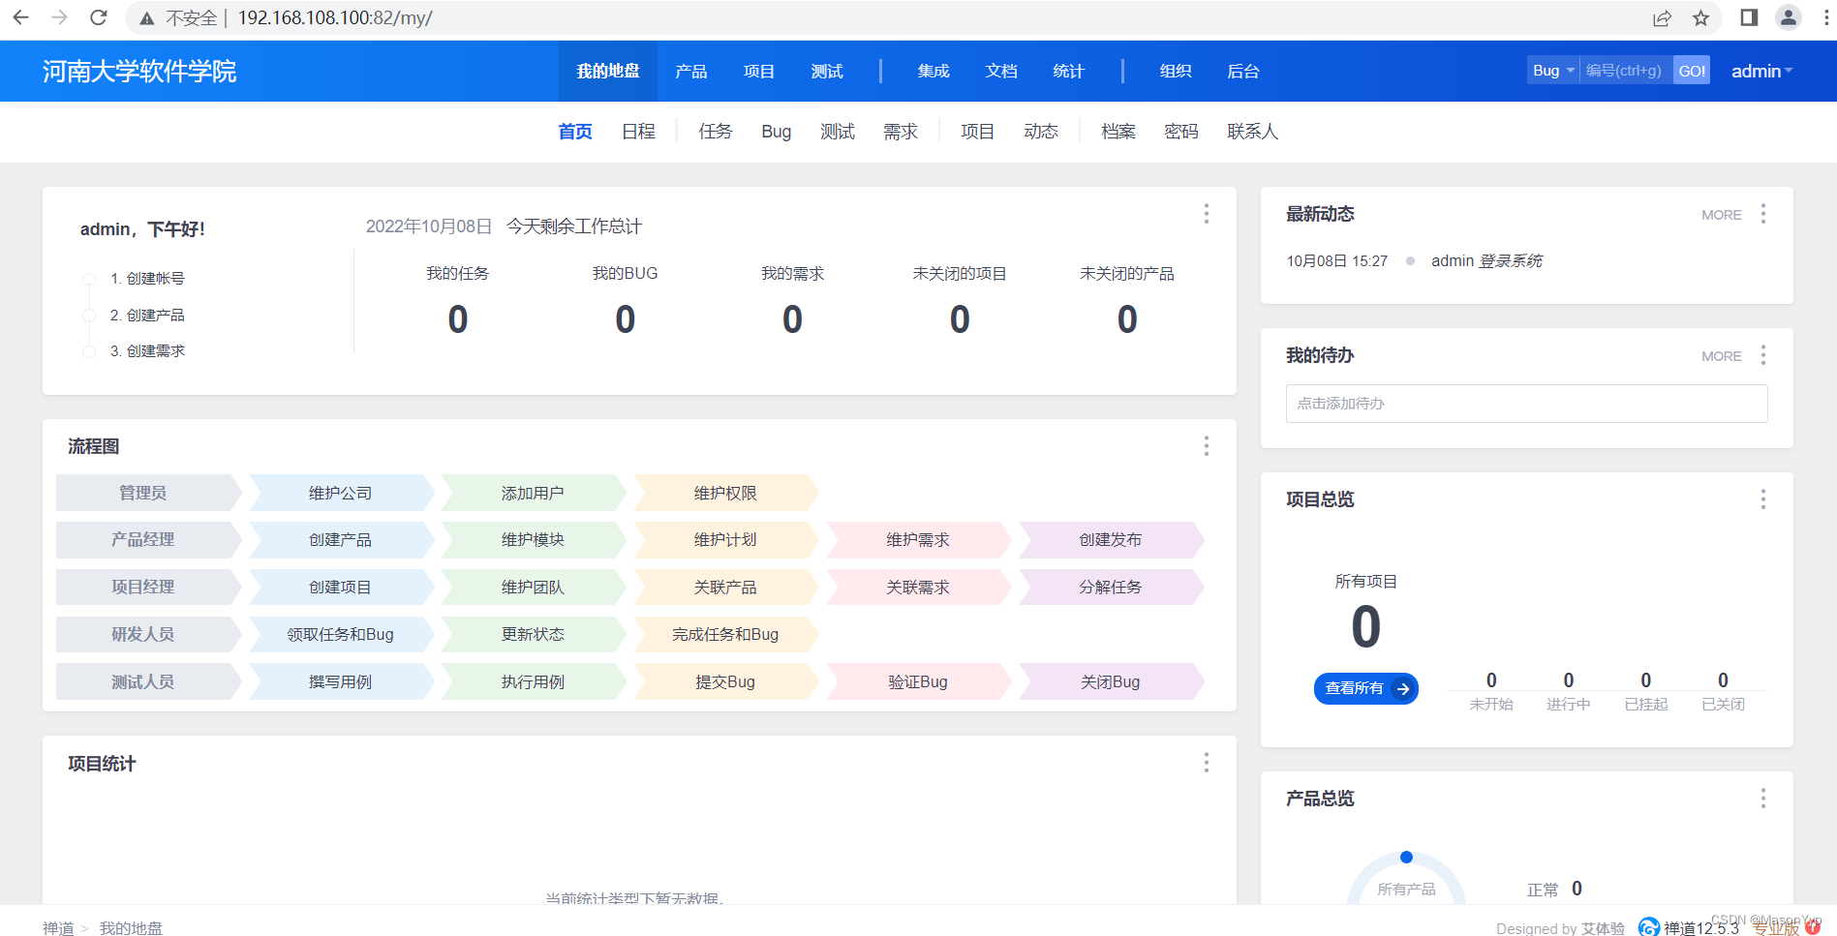Click the 创建发布 flowchart step
1837x936 pixels.
1111,540
